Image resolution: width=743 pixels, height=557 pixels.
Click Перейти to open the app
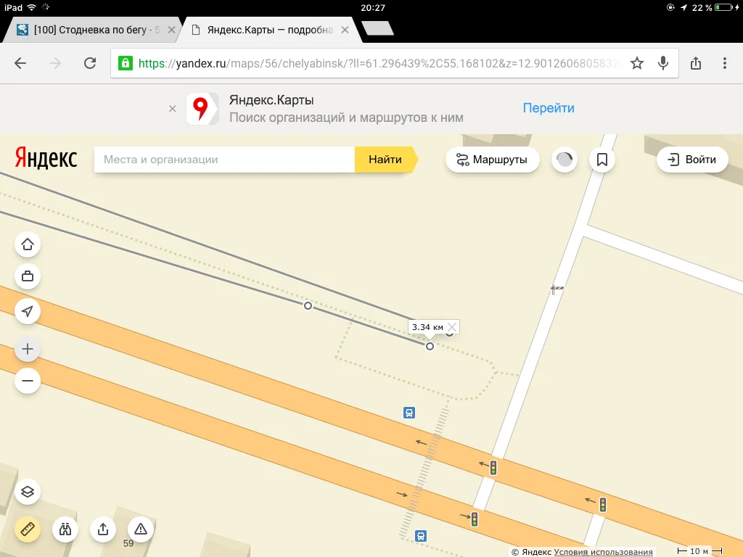pyautogui.click(x=549, y=108)
